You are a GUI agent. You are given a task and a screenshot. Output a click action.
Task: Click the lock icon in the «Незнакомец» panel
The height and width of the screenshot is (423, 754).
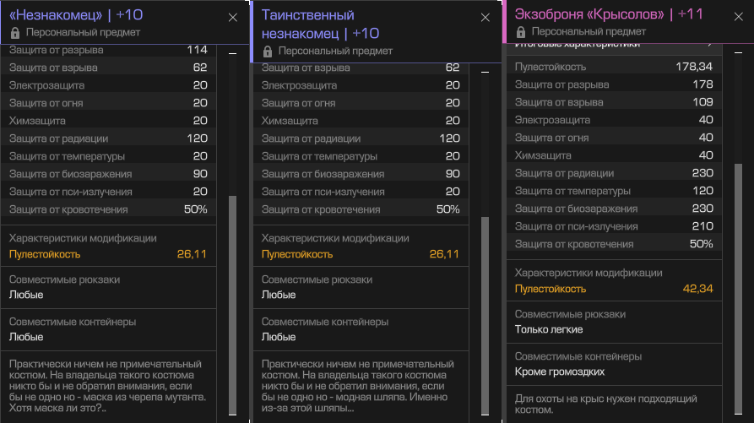click(15, 33)
